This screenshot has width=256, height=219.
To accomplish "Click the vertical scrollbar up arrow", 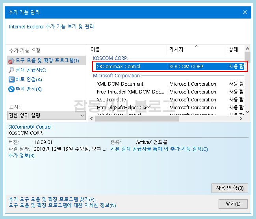I will [x=247, y=49].
